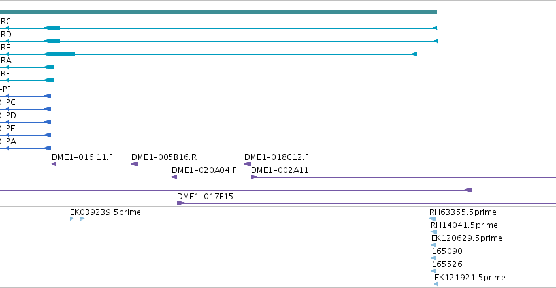Select the DME1-017F15 label
The height and width of the screenshot is (288, 556).
coord(205,197)
